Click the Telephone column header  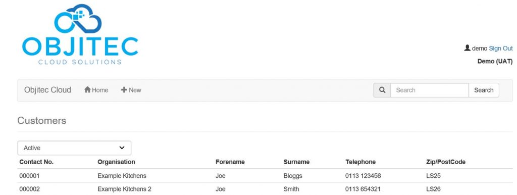[x=360, y=162]
